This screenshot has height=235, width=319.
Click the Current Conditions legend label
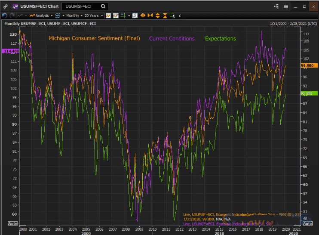[x=172, y=38]
